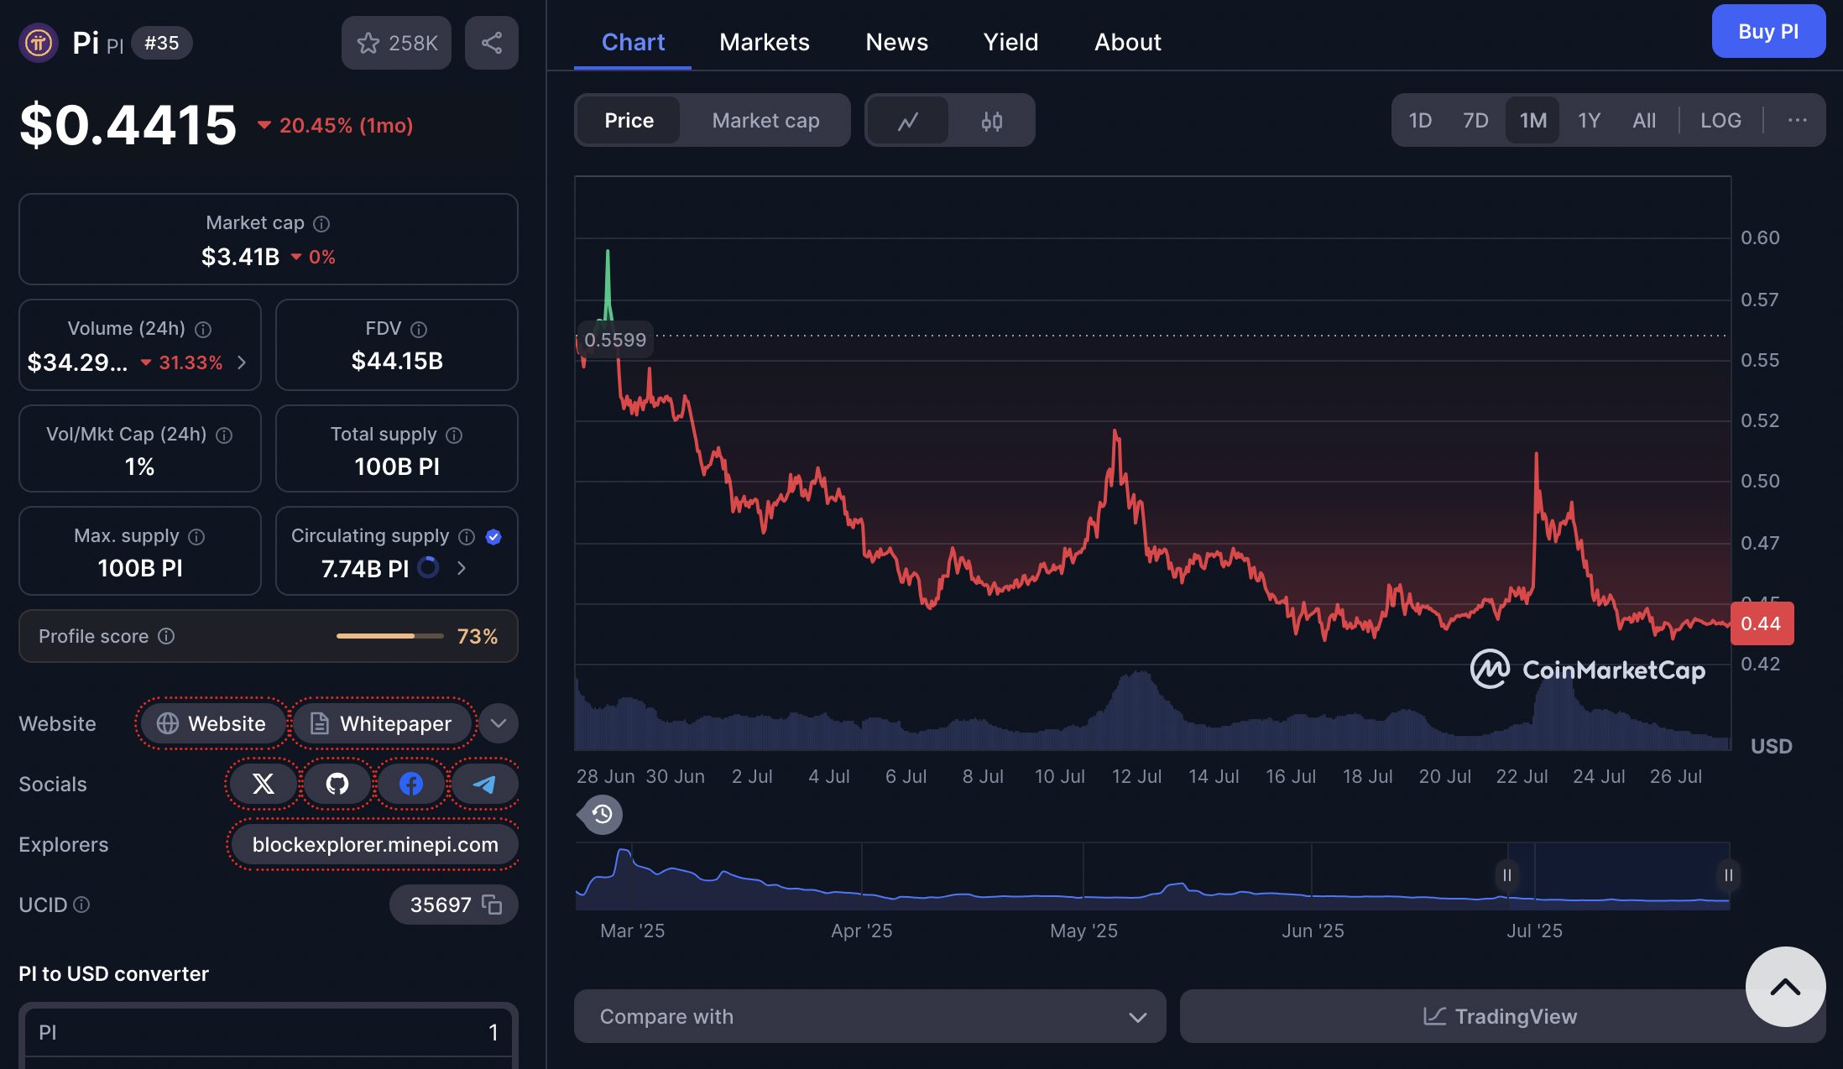Viewport: 1843px width, 1069px height.
Task: Click the chart history reset icon
Action: click(x=601, y=813)
